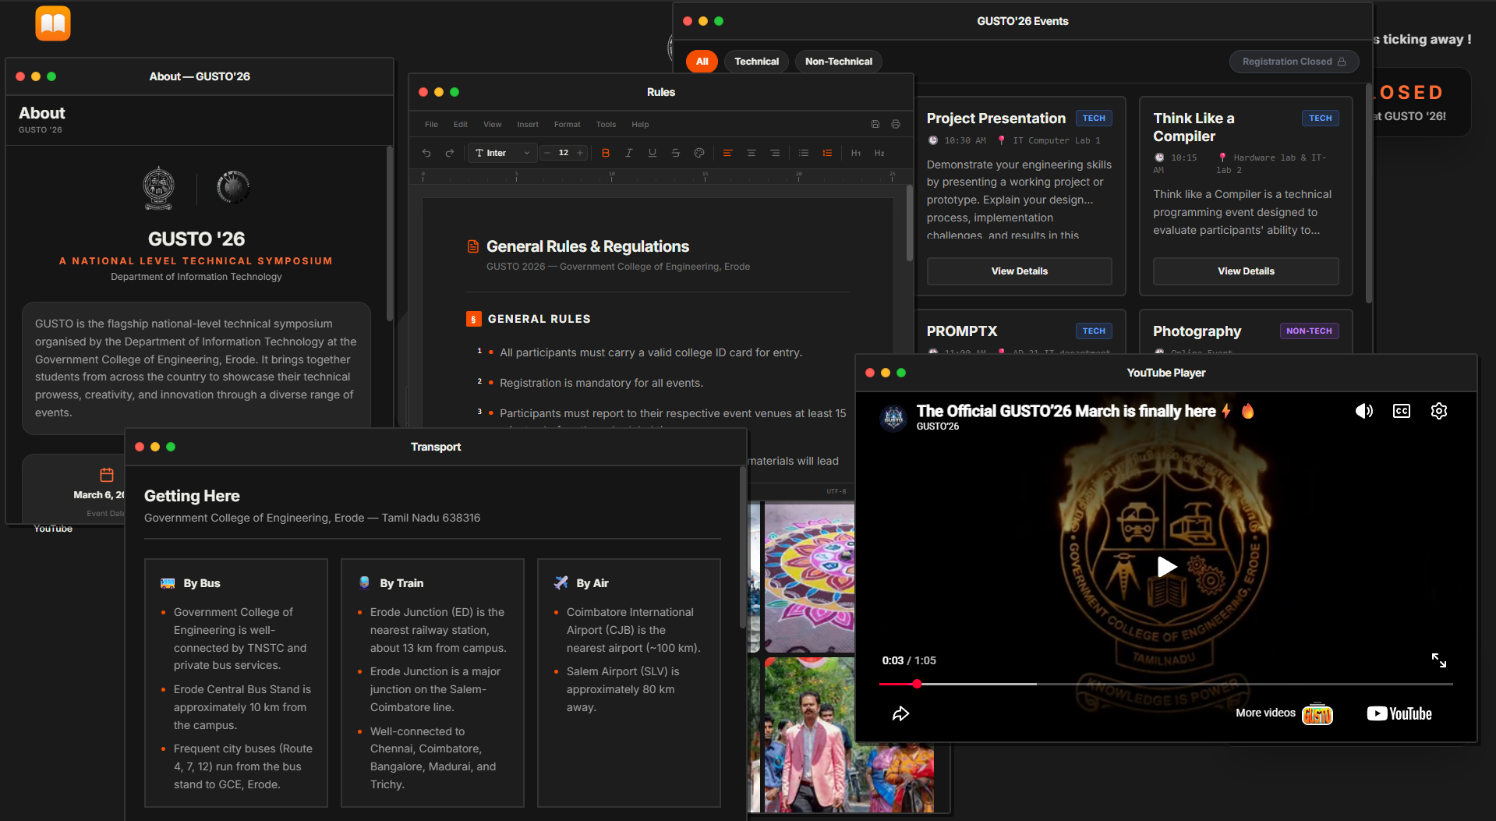Click the About window vertical scrollbar
This screenshot has width=1496, height=821.
[390, 233]
